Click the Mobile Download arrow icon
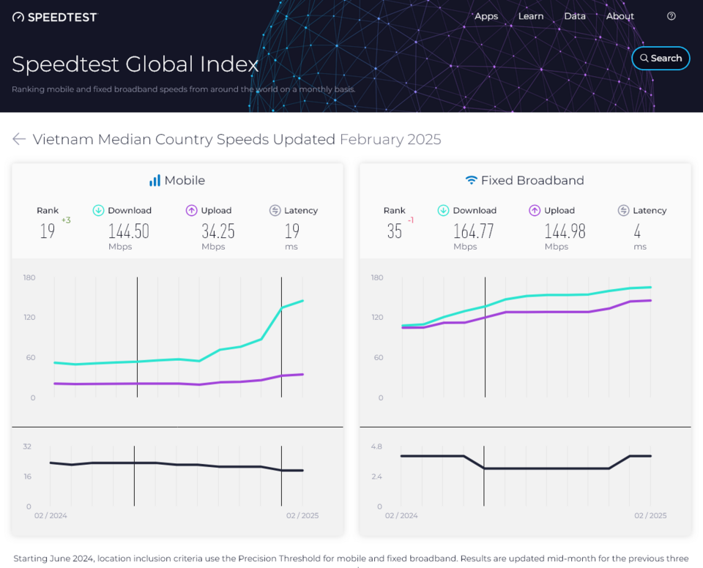Viewport: 703px width, 568px height. (98, 210)
